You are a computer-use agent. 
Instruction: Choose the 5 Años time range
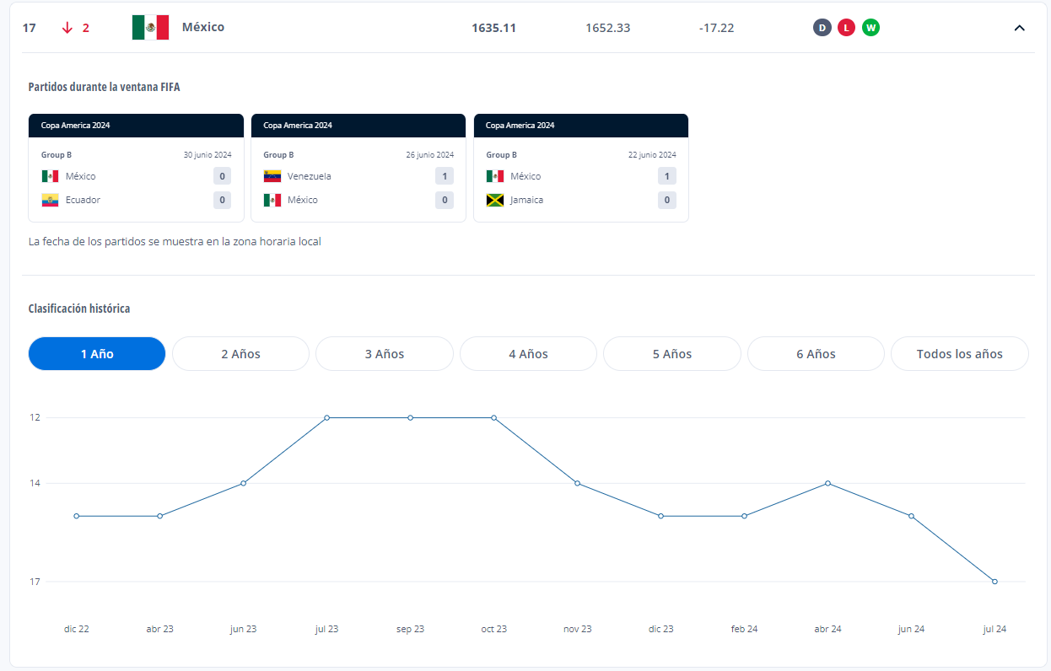point(672,354)
